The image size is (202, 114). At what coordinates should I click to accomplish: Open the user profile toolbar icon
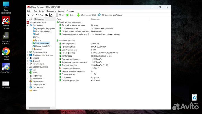tap(46, 15)
